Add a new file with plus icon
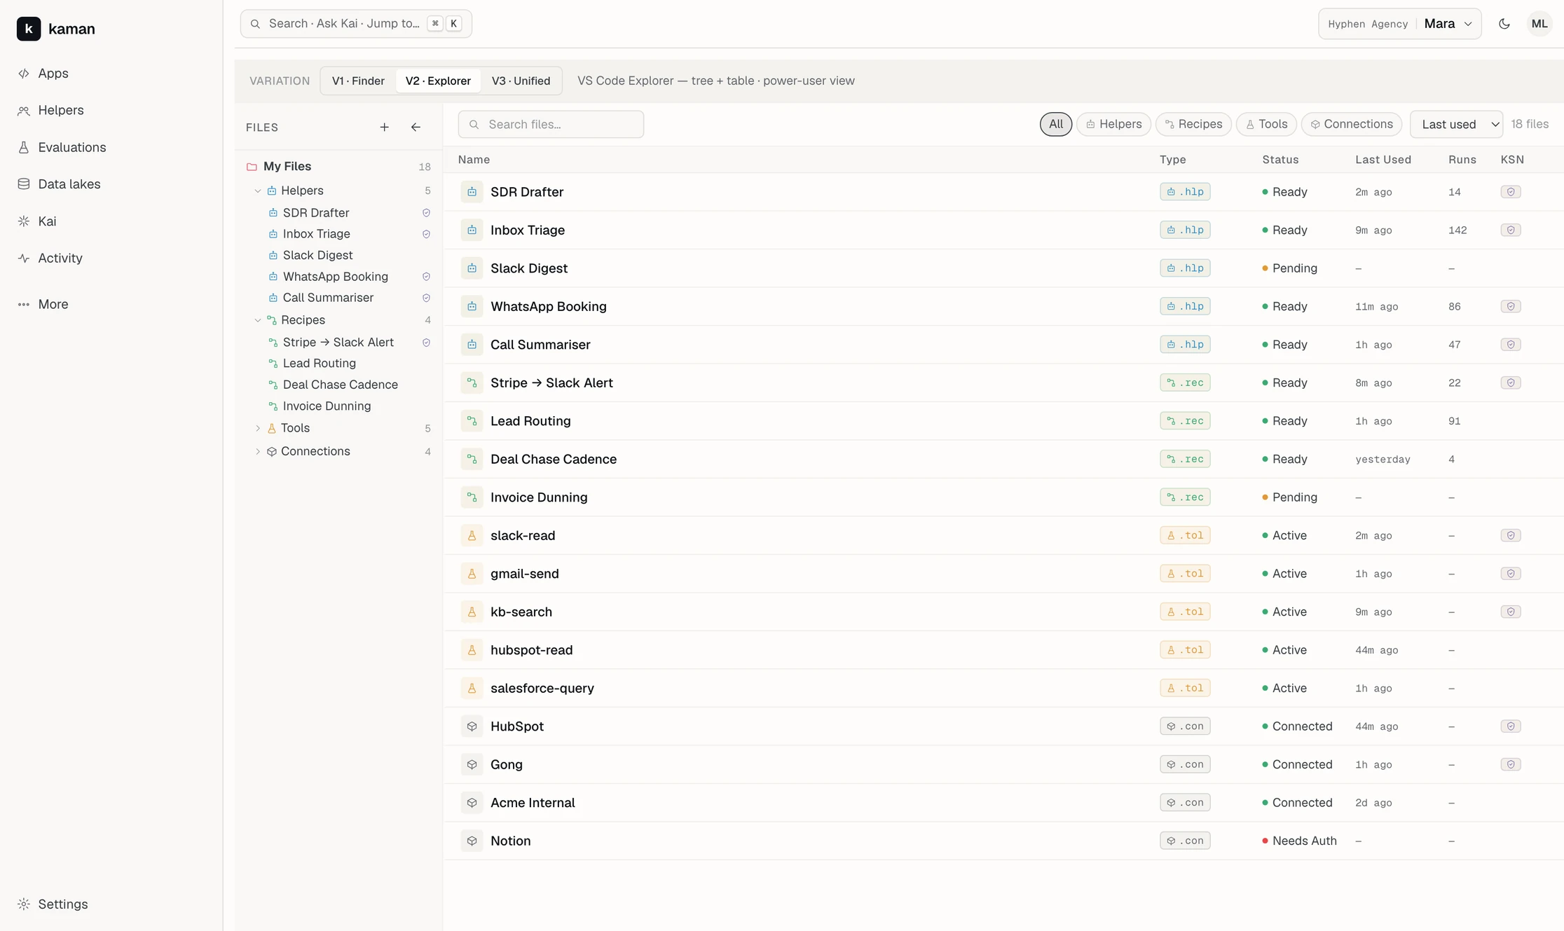1564x931 pixels. tap(384, 127)
